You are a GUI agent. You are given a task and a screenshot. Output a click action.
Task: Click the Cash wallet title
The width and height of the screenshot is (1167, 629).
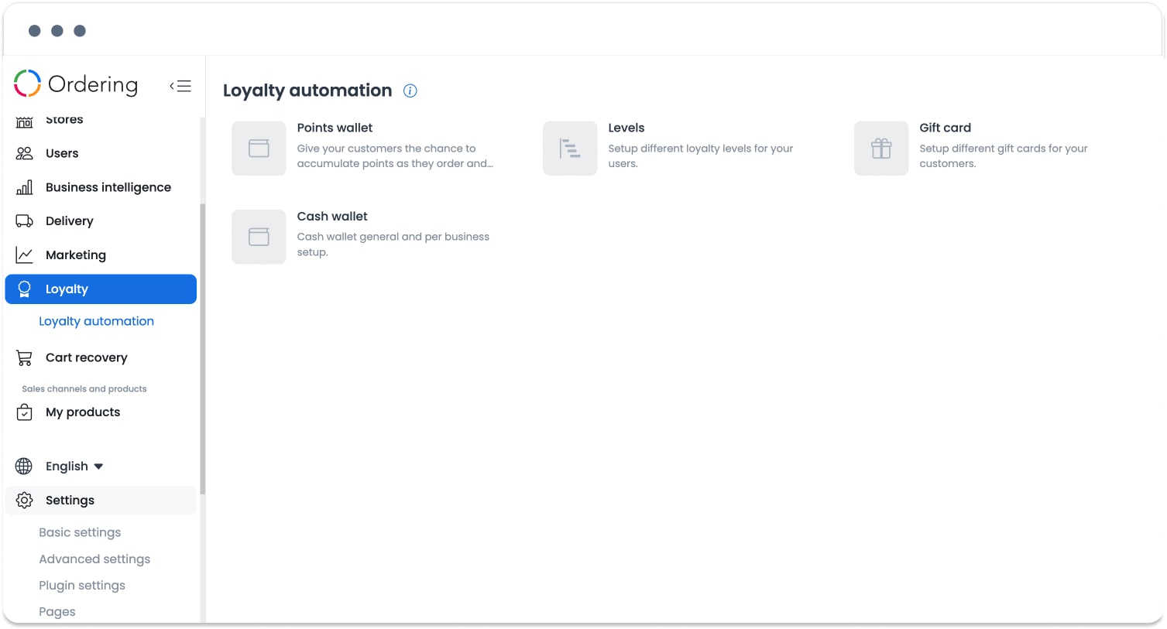point(332,216)
